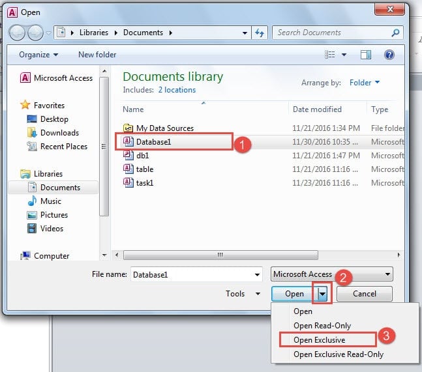Choose Open Read-Only from the menu
The width and height of the screenshot is (422, 372).
pyautogui.click(x=322, y=326)
